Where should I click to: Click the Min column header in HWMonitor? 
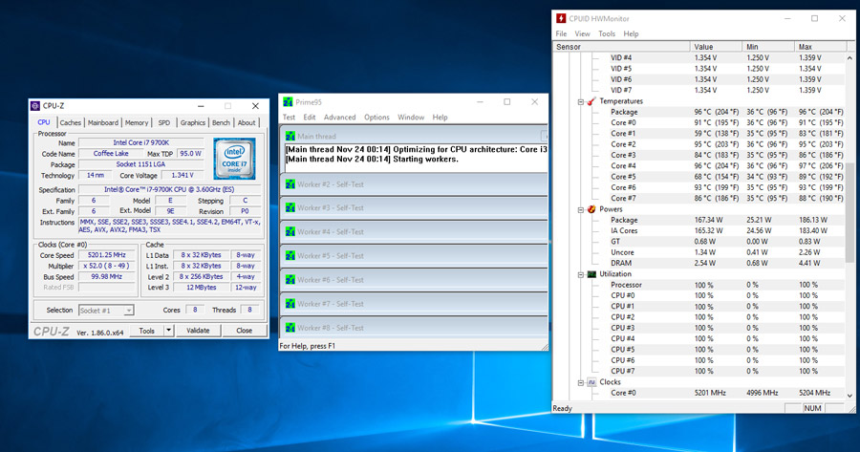[768, 47]
